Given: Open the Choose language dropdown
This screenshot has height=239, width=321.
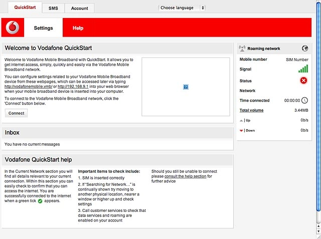Looking at the screenshot, I should coord(182,8).
